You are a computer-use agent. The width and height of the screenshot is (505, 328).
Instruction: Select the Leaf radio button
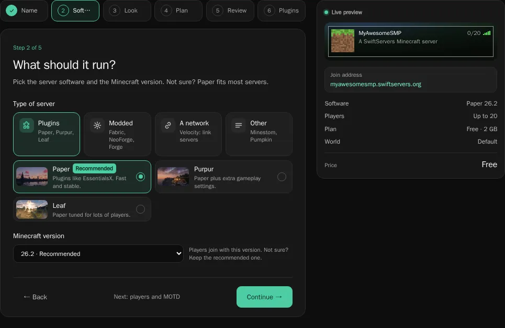click(x=140, y=209)
